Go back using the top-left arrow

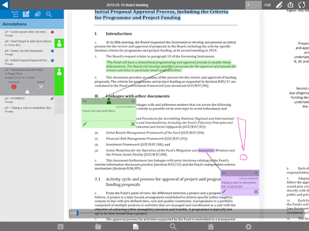pos(4,5)
